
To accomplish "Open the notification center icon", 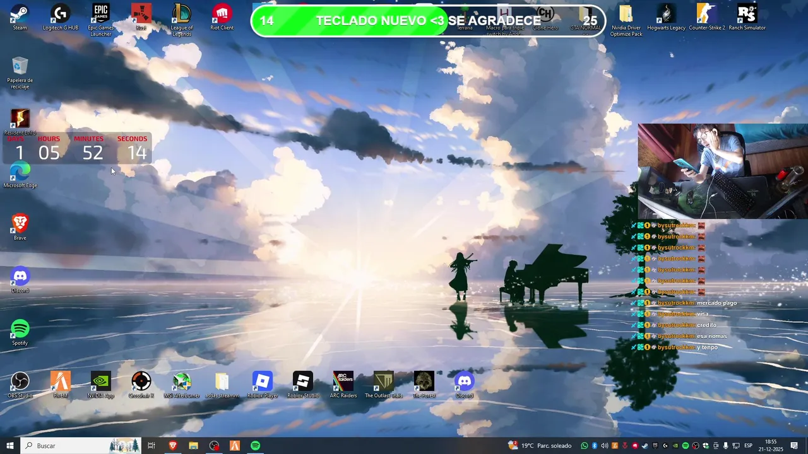I will 794,446.
